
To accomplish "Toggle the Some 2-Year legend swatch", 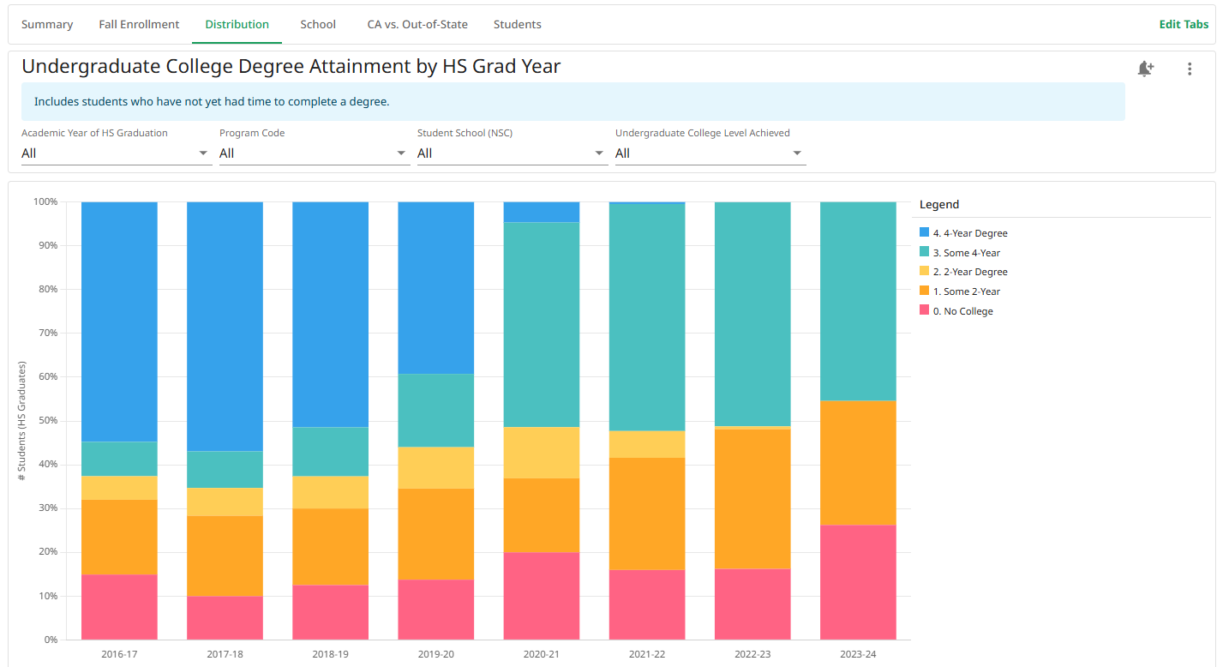I will [924, 291].
